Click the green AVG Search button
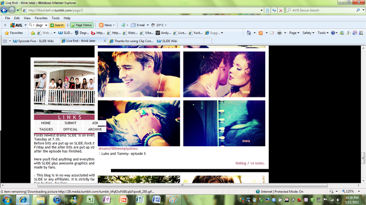The width and height of the screenshot is (366, 205). pos(57,25)
